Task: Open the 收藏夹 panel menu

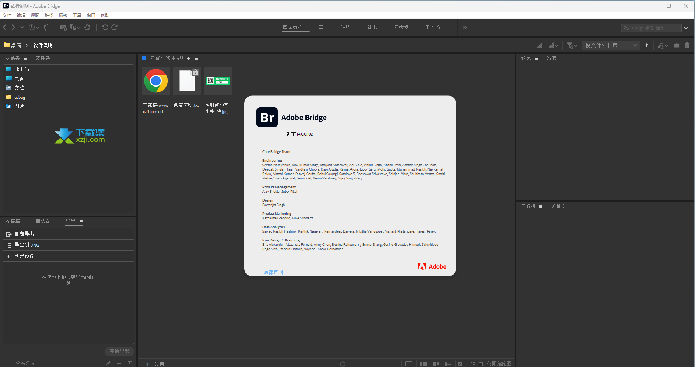Action: [25, 58]
